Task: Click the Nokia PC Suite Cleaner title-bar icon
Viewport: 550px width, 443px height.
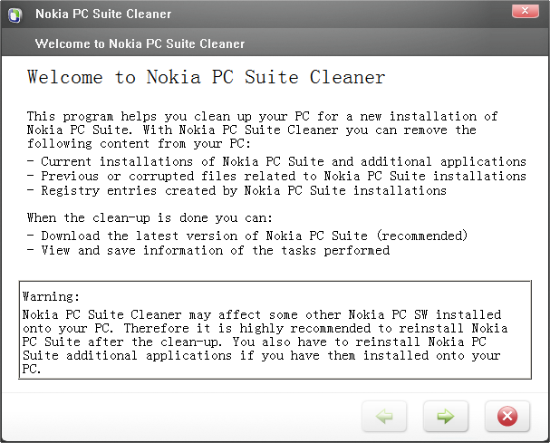Action: (x=14, y=14)
